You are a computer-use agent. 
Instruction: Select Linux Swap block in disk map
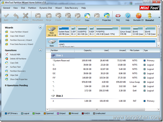pyautogui.click(x=126, y=31)
